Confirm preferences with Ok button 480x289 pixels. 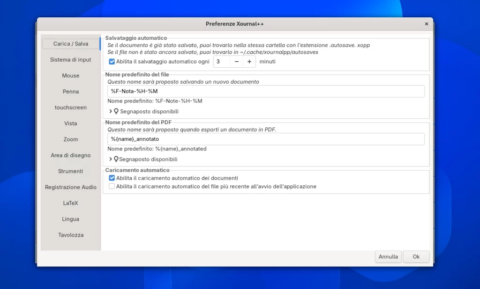(416, 257)
